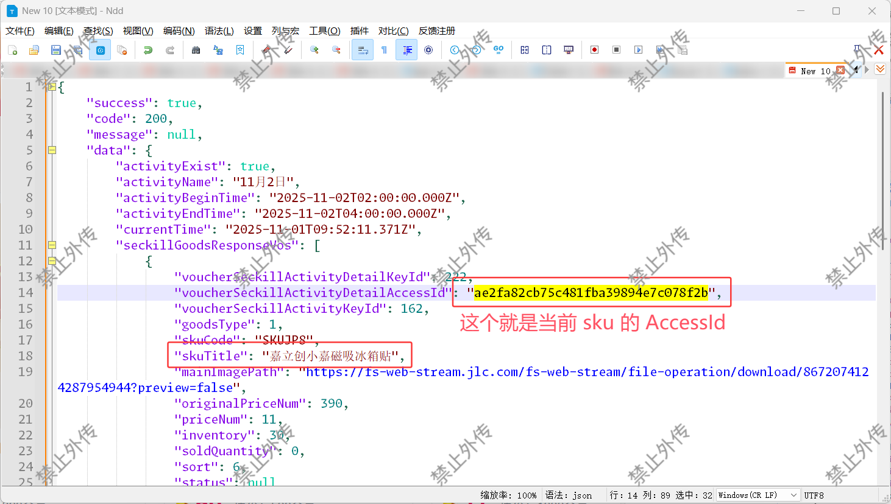Toggle the indent guide button
Screen dimensions: 891x504
[x=406, y=50]
